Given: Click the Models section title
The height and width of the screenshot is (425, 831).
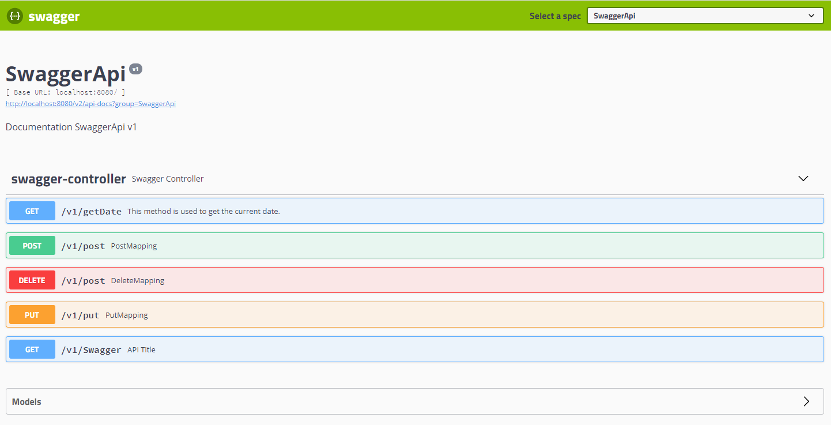Looking at the screenshot, I should click(x=27, y=402).
